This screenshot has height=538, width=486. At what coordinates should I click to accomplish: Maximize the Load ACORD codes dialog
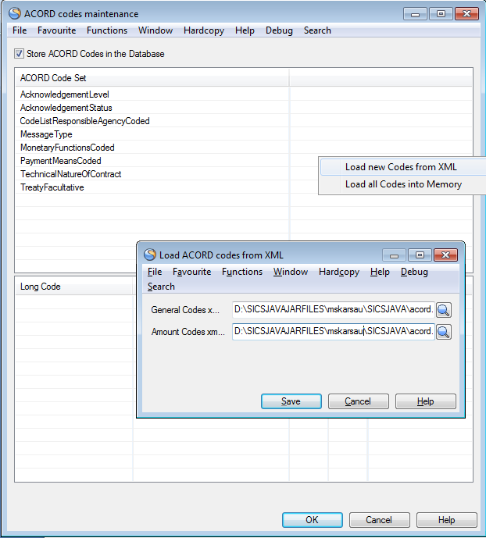coord(420,255)
